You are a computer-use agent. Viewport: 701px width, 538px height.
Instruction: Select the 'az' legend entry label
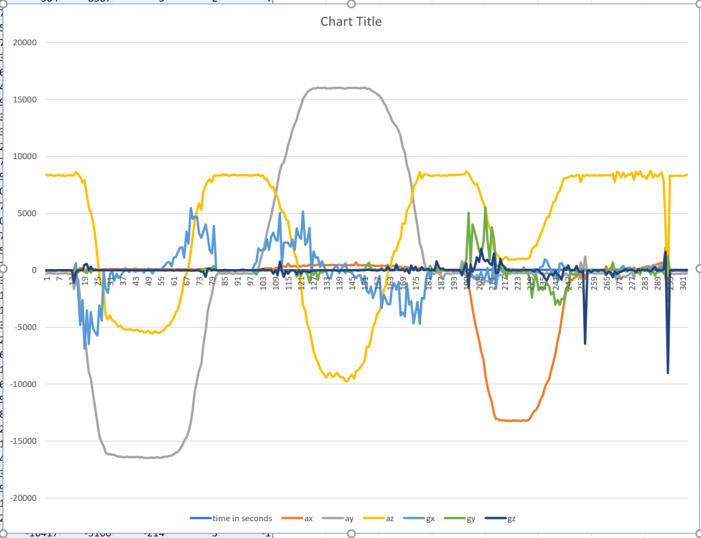[x=390, y=518]
